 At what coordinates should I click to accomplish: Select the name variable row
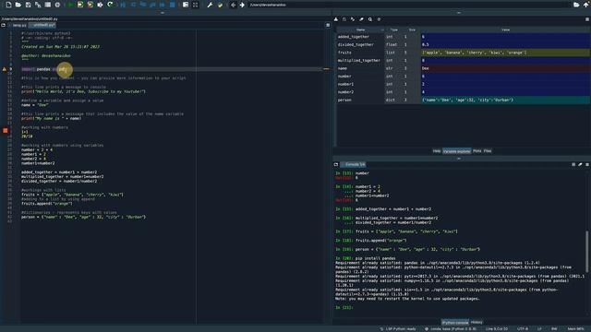coord(464,68)
